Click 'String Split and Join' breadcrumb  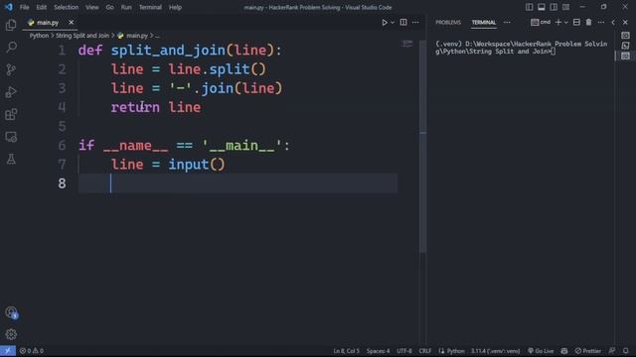tap(82, 36)
